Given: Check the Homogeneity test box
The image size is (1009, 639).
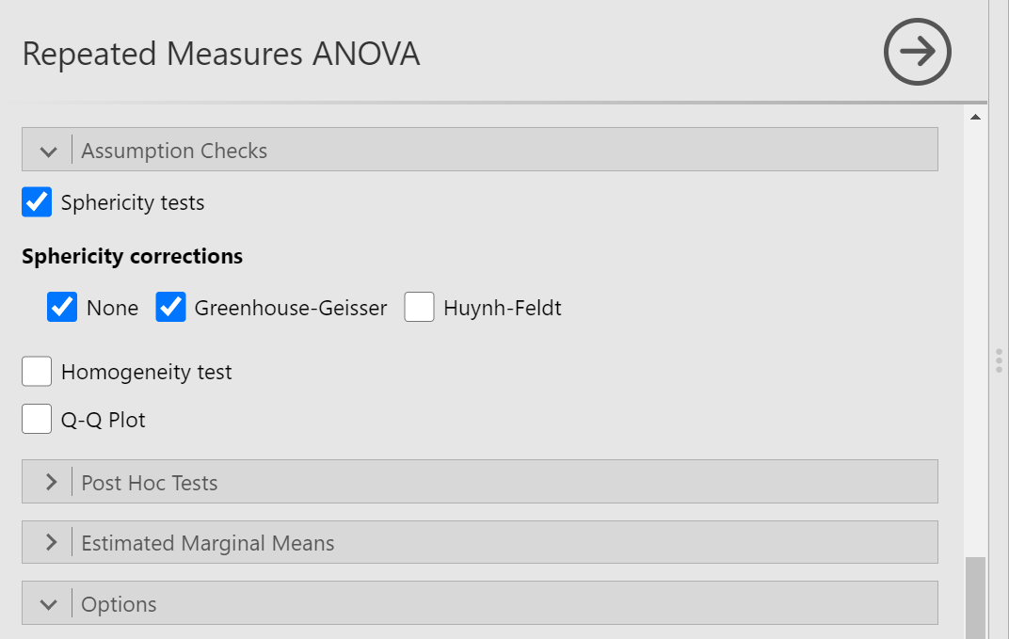Looking at the screenshot, I should (37, 372).
